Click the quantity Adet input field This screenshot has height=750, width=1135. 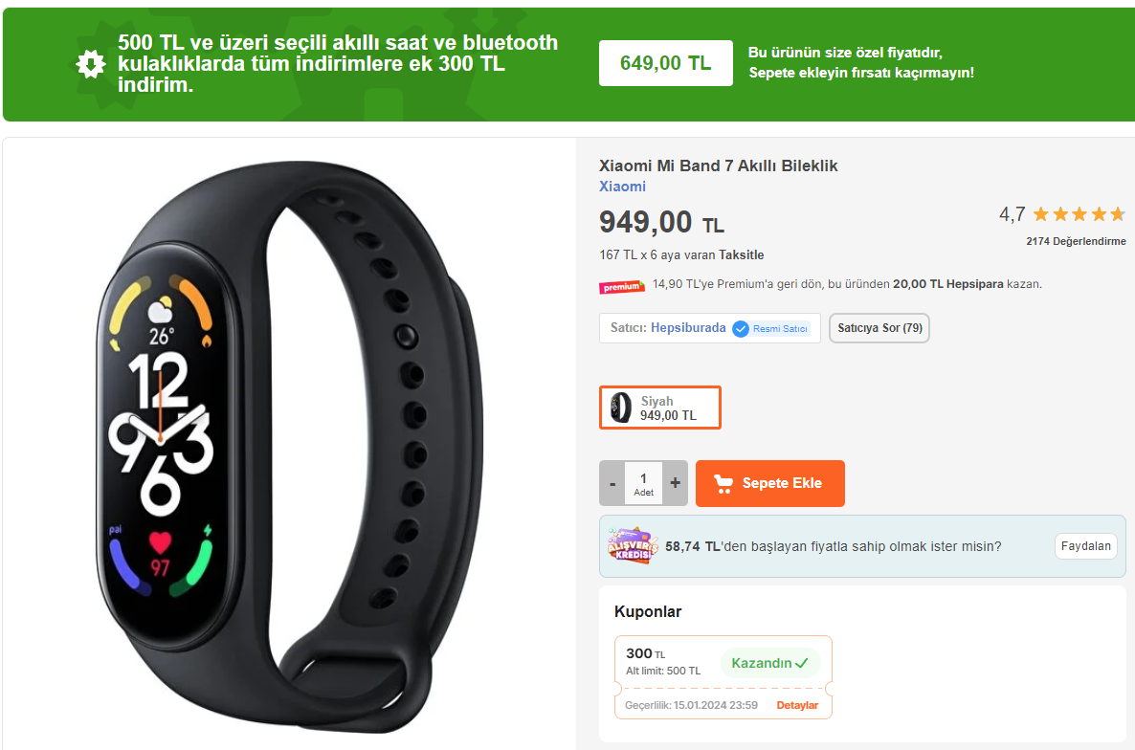coord(643,483)
